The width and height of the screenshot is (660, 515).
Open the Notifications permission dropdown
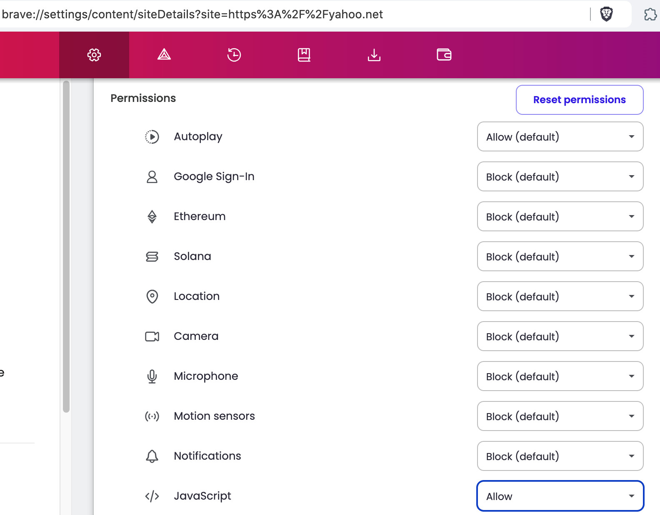pyautogui.click(x=560, y=456)
